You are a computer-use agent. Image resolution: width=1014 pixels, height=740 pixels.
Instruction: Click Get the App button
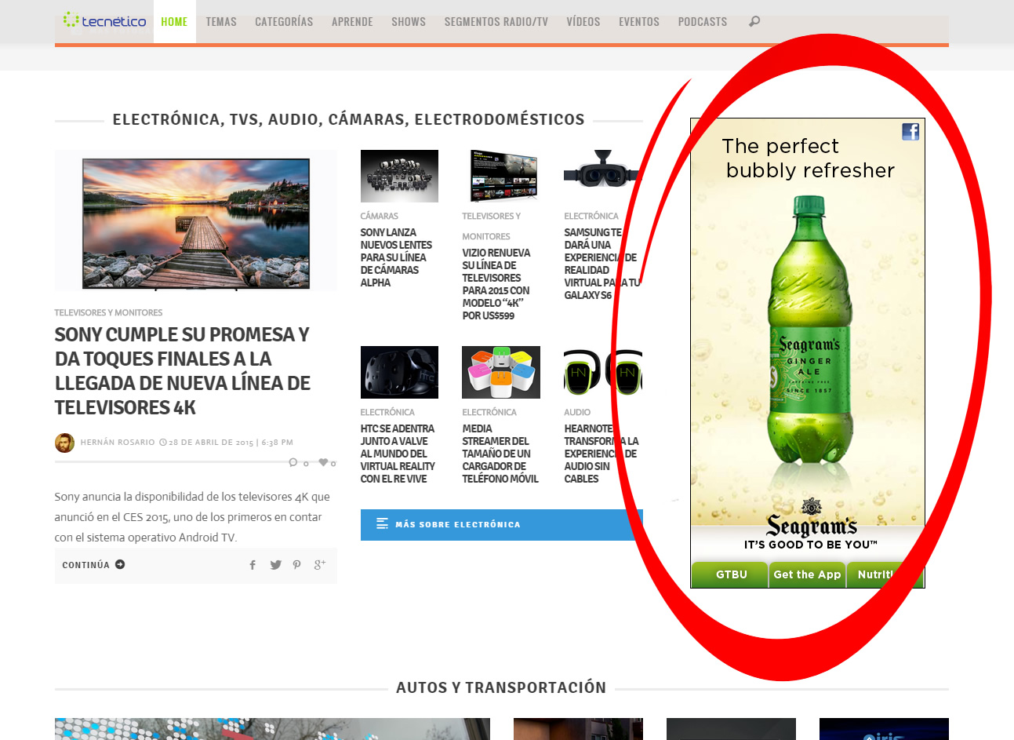[x=807, y=574]
